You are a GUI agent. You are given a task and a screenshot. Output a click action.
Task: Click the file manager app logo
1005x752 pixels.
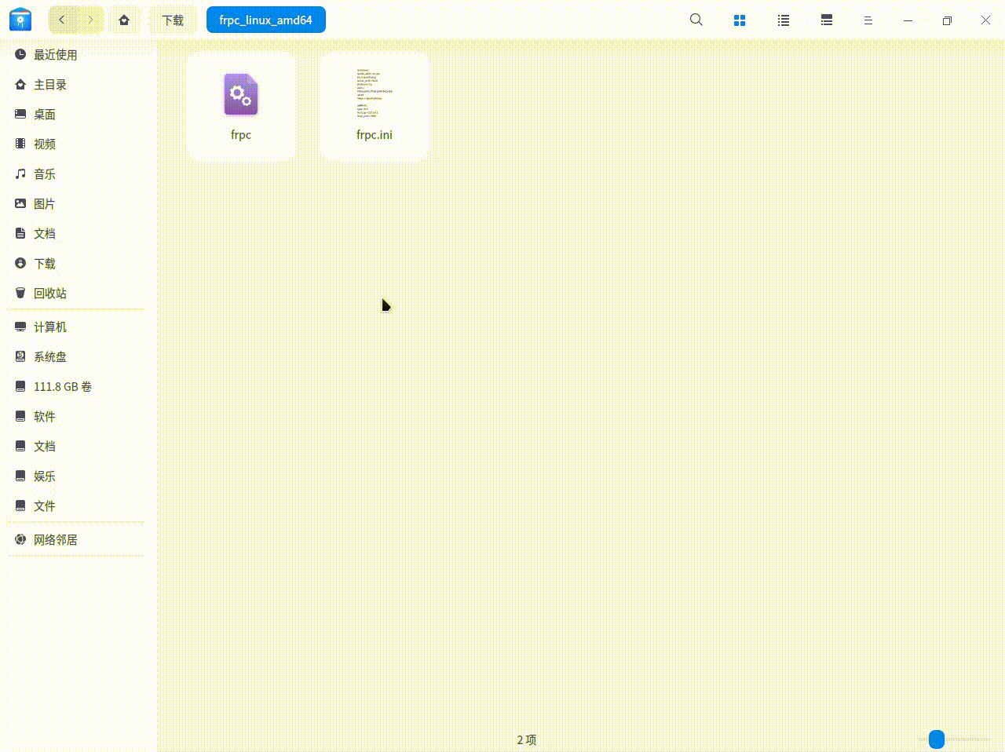[x=20, y=20]
